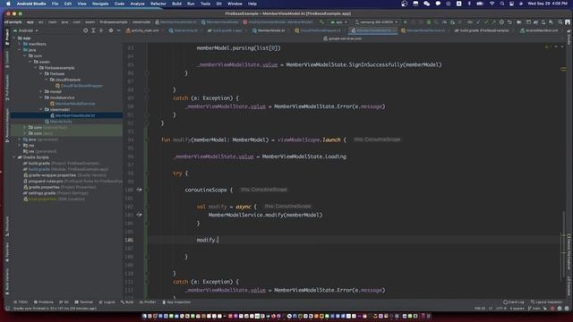Select MainActivity in the project tree
This screenshot has width=573, height=322.
(x=61, y=122)
